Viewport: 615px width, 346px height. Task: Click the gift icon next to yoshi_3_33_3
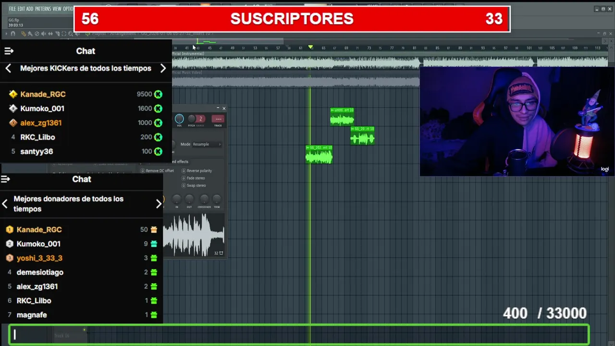[x=154, y=258]
